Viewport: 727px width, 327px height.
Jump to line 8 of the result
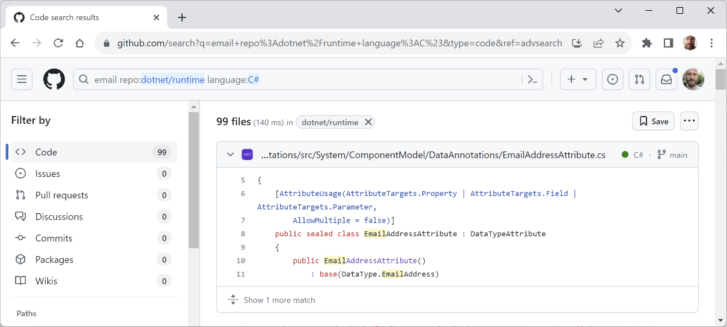tap(242, 234)
